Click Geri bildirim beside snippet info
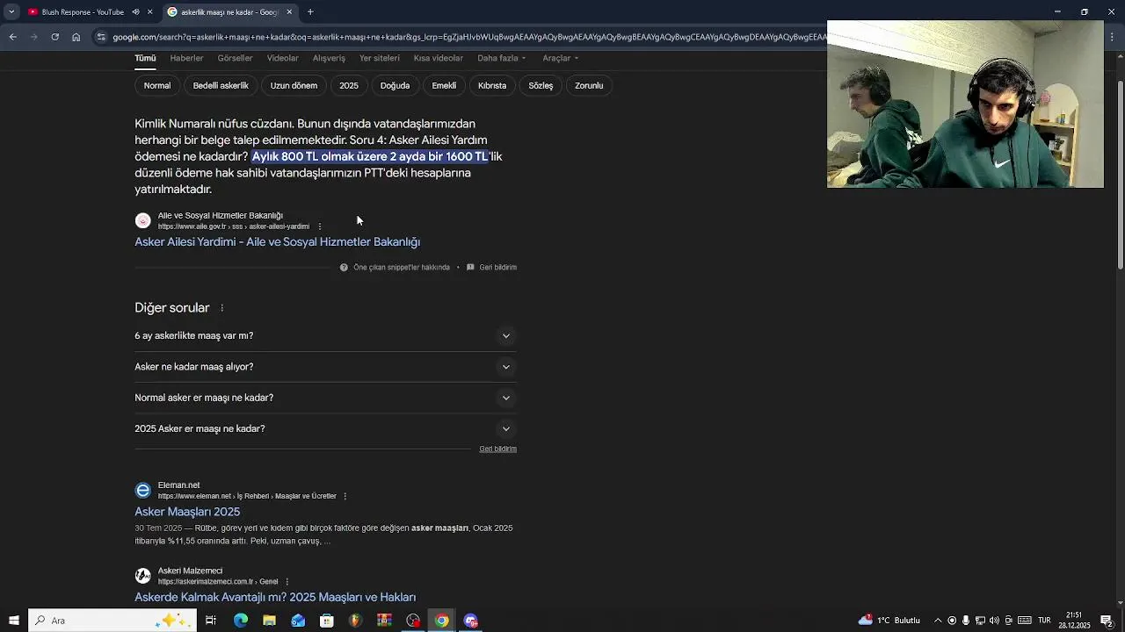The height and width of the screenshot is (632, 1125). pyautogui.click(x=491, y=267)
